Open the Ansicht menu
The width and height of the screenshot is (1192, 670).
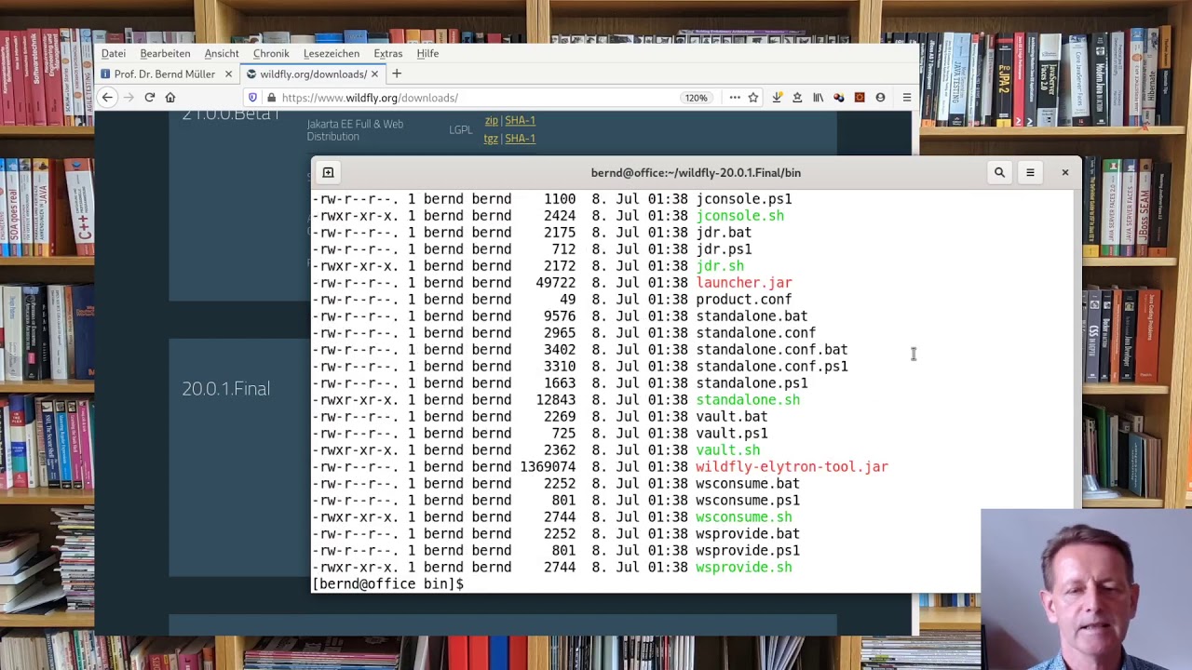222,53
